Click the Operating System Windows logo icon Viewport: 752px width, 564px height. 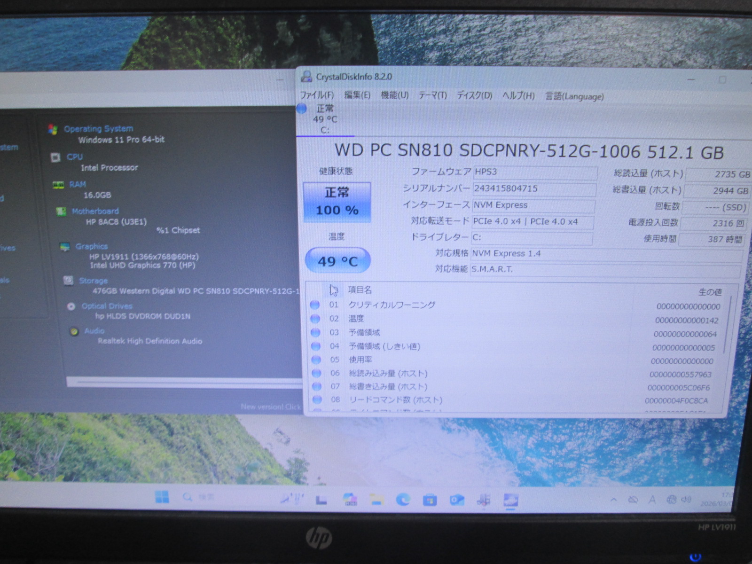tap(53, 129)
